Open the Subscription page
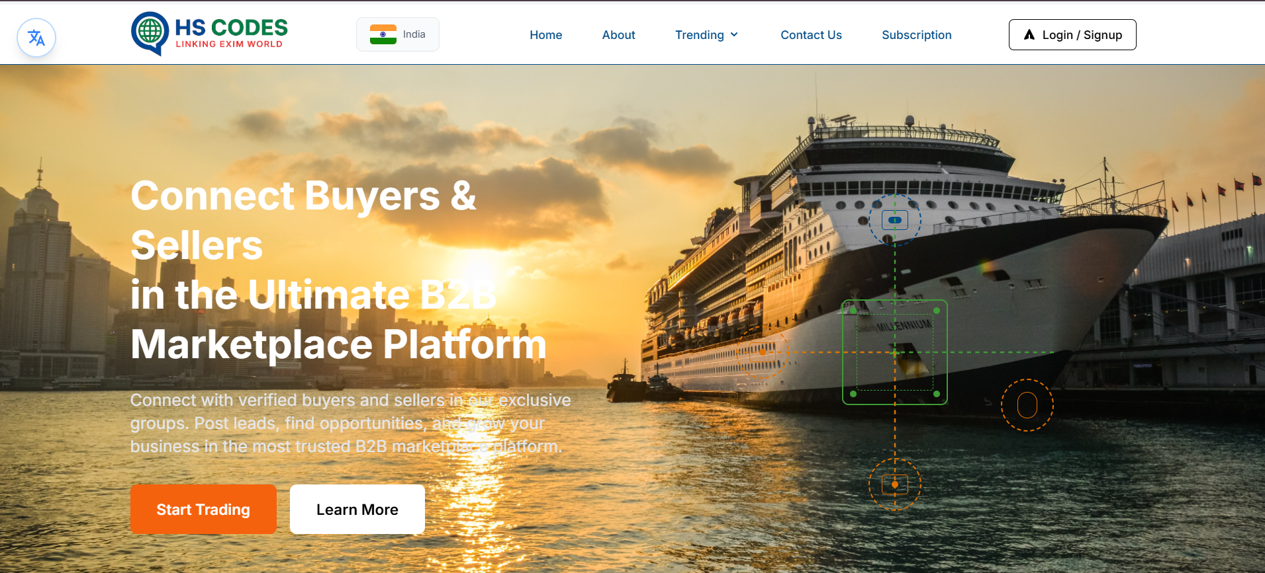 coord(917,35)
